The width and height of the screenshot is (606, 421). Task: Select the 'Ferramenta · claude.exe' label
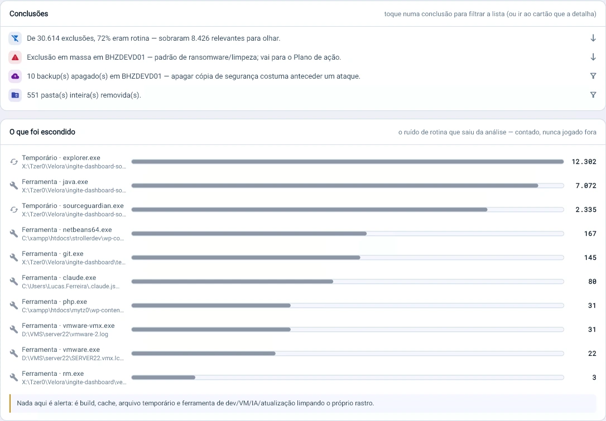click(59, 277)
